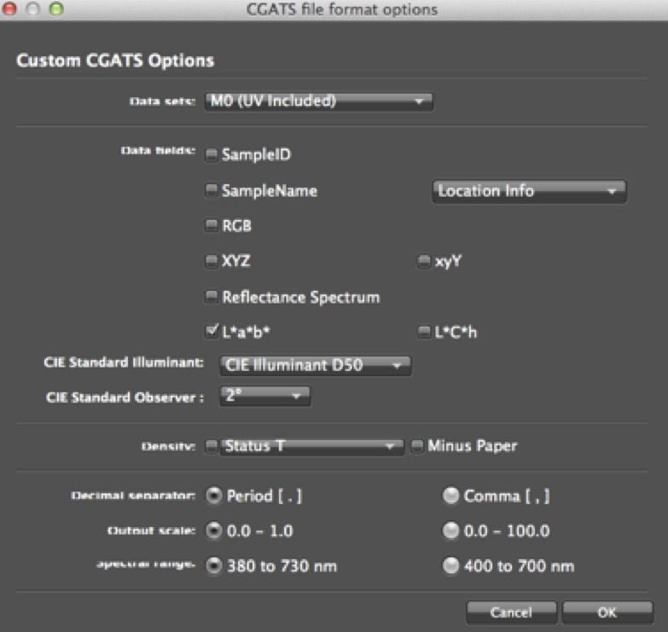Select Period as decimal separator
The width and height of the screenshot is (668, 632).
(213, 496)
